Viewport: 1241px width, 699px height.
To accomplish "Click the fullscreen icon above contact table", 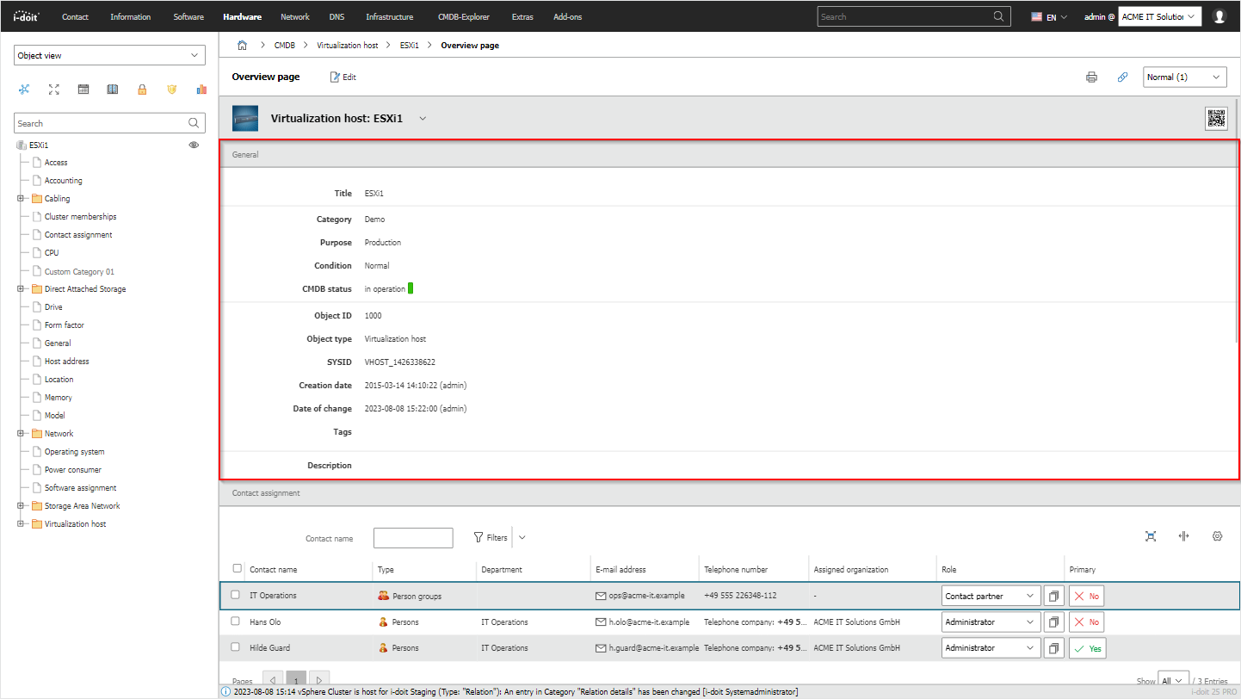I will point(1151,536).
